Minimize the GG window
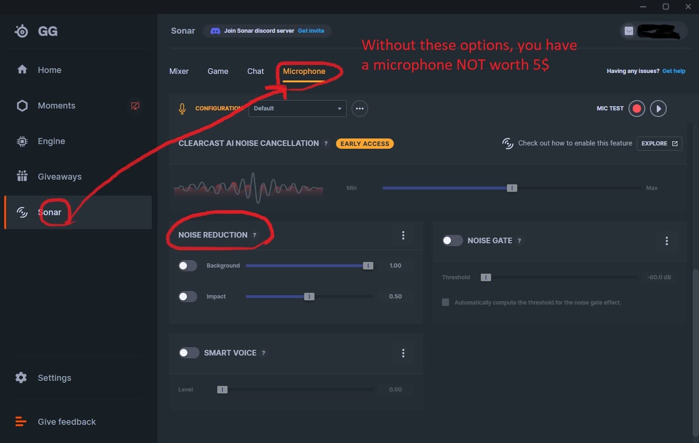The height and width of the screenshot is (443, 699). [x=643, y=7]
